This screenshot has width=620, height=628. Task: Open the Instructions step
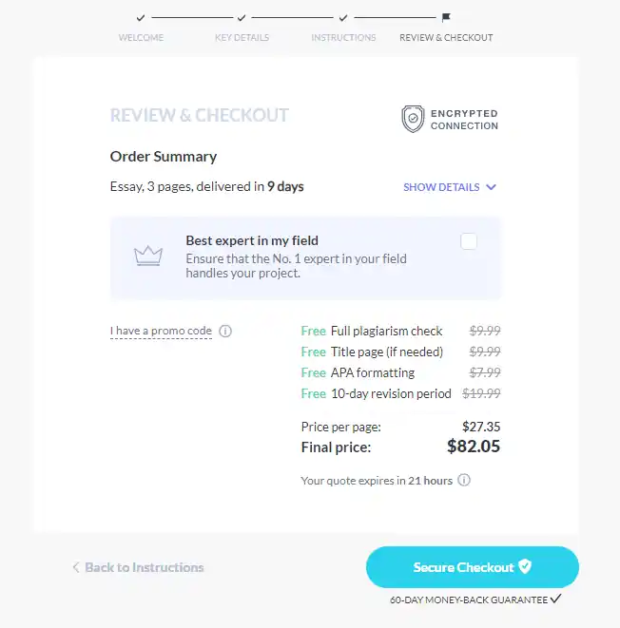pos(343,38)
